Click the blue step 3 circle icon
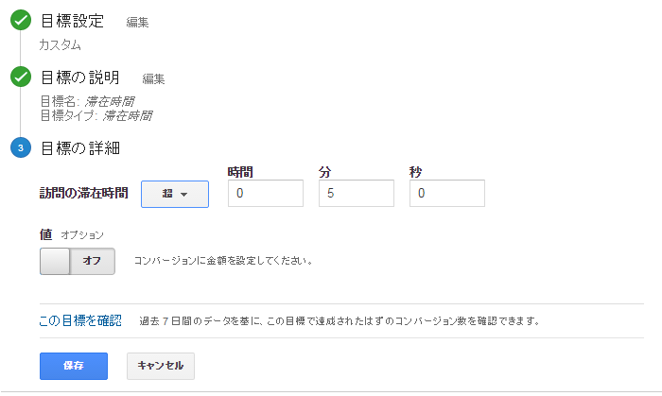This screenshot has width=662, height=396. pos(21,147)
